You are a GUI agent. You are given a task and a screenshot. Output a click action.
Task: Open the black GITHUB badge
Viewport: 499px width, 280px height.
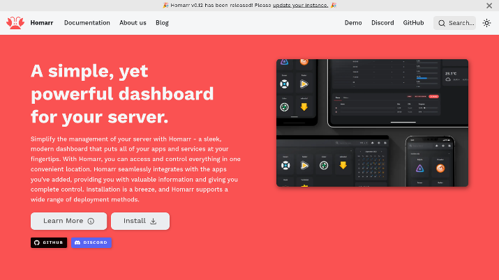49,242
